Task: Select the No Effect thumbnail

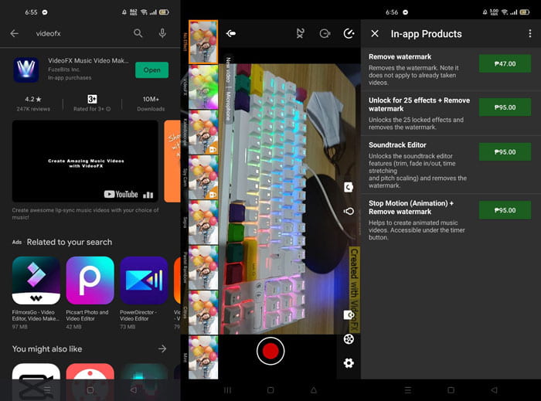Action: point(203,42)
